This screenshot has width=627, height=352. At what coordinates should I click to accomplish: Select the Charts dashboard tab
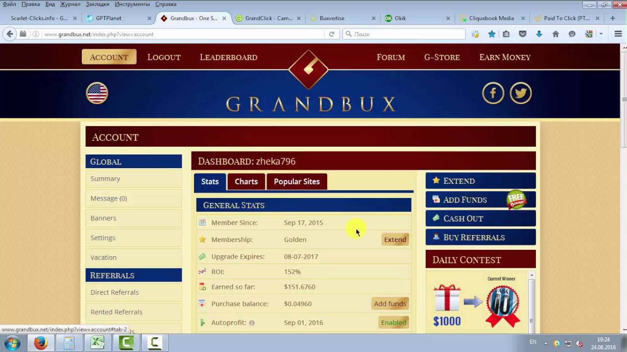point(246,181)
